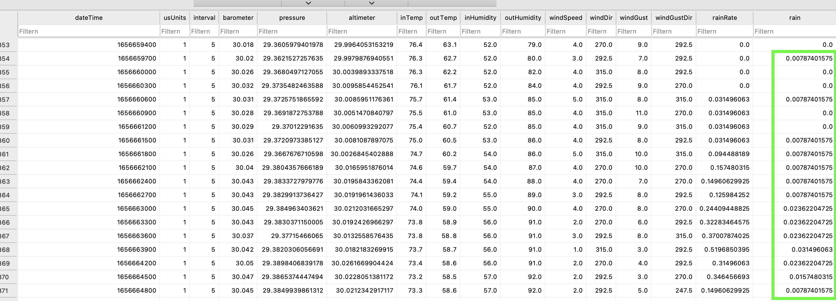Viewport: 836px width, 301px height.
Task: Focus the barometer filter field
Action: 238,31
